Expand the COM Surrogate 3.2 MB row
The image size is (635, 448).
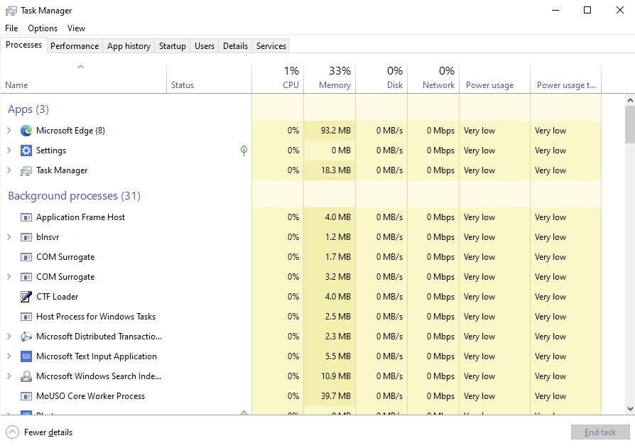9,276
